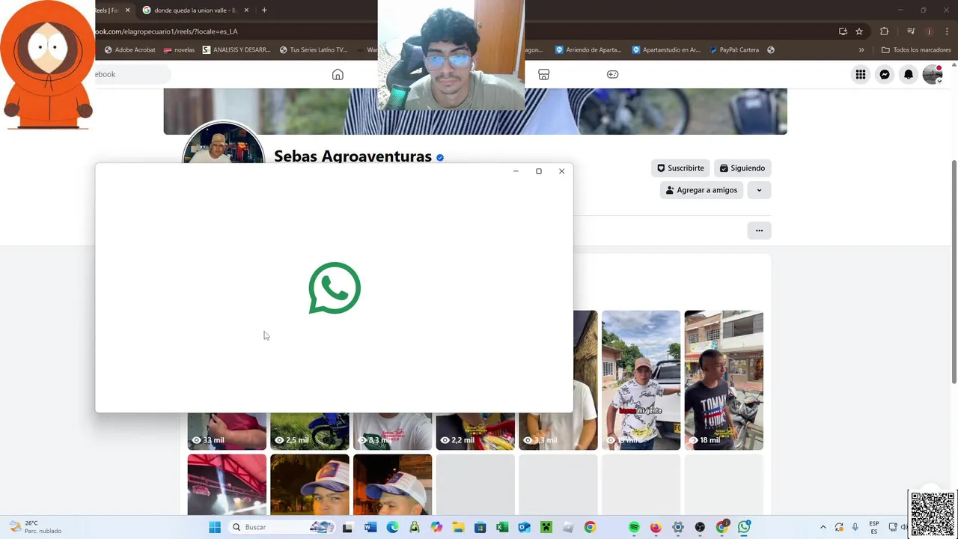This screenshot has height=539, width=958.
Task: Click Siguiendo button
Action: [x=742, y=168]
